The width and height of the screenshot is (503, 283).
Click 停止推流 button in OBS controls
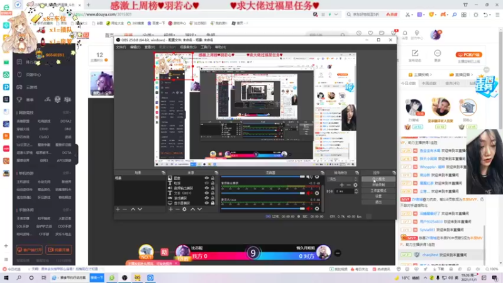point(379,179)
